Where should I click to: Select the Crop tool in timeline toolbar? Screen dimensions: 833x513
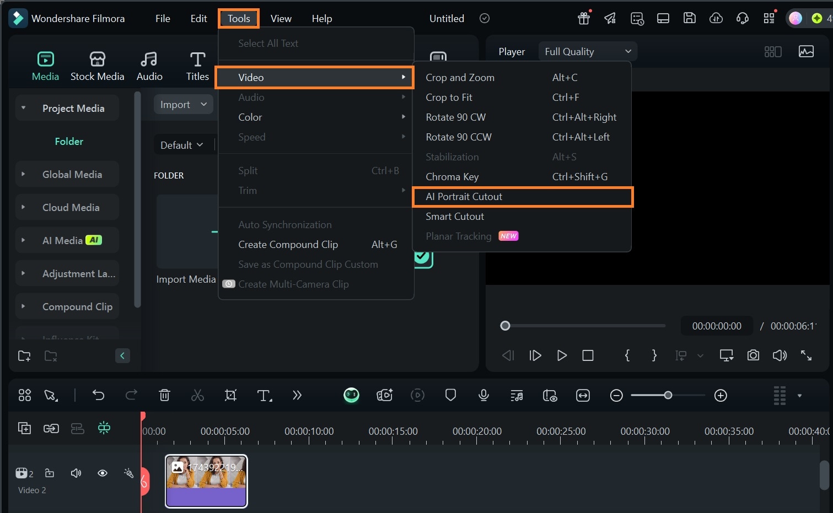pyautogui.click(x=230, y=395)
